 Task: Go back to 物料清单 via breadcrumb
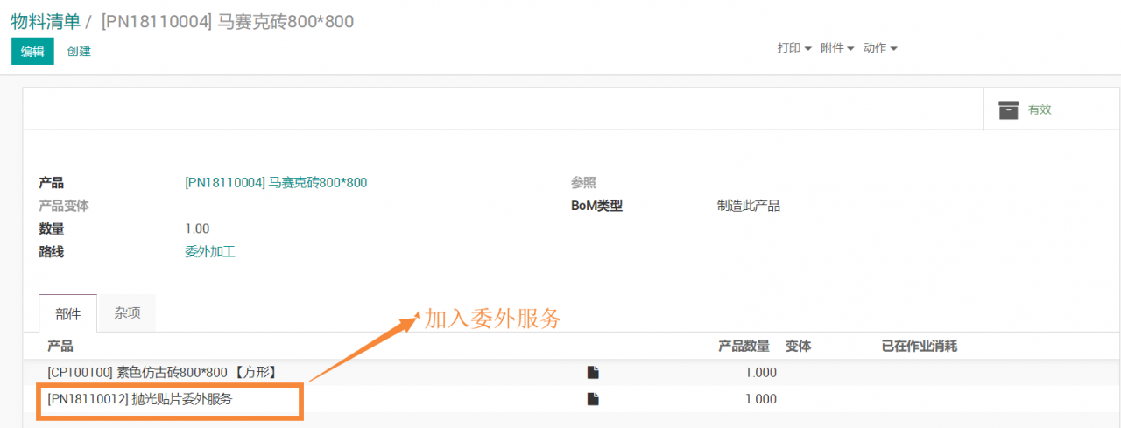(x=46, y=21)
